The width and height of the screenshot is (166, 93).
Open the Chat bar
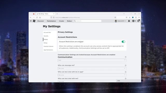(x=129, y=81)
